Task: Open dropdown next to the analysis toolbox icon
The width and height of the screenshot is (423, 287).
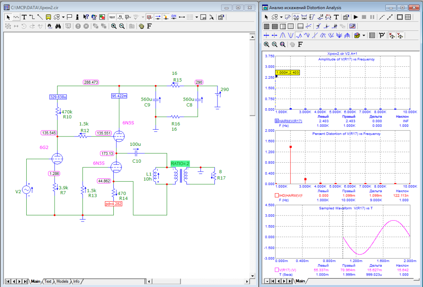Action: coord(364,36)
